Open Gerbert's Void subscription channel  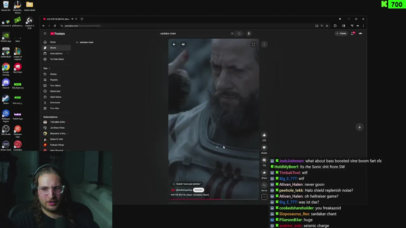(56, 139)
